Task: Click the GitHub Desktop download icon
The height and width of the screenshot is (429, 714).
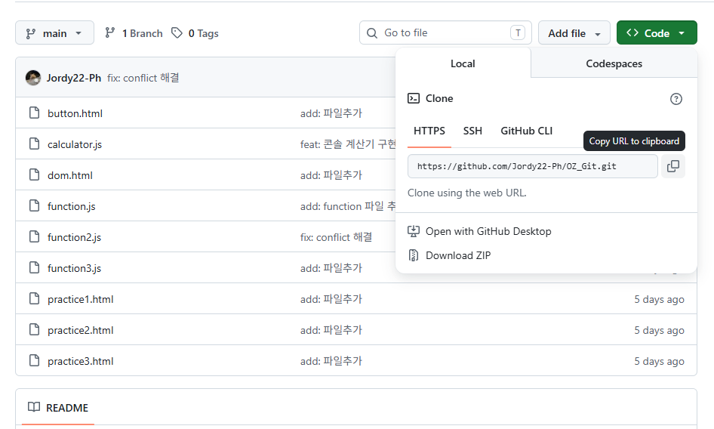Action: tap(414, 231)
